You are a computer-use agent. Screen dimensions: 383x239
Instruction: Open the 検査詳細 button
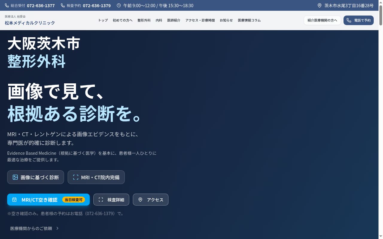click(111, 200)
